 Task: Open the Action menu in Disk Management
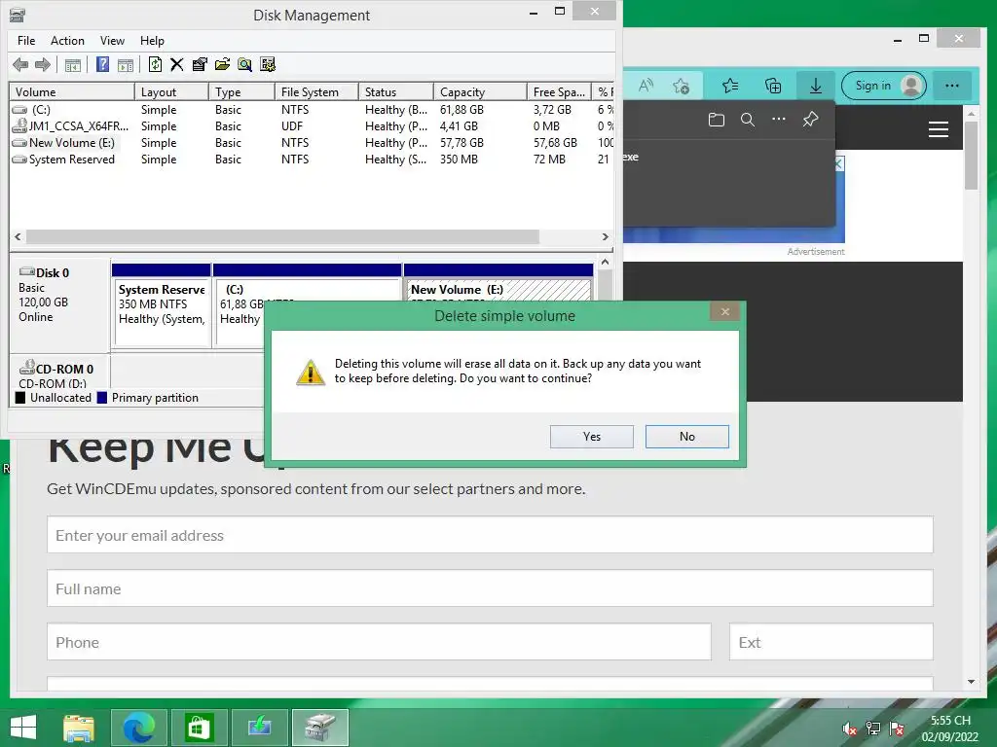tap(67, 41)
